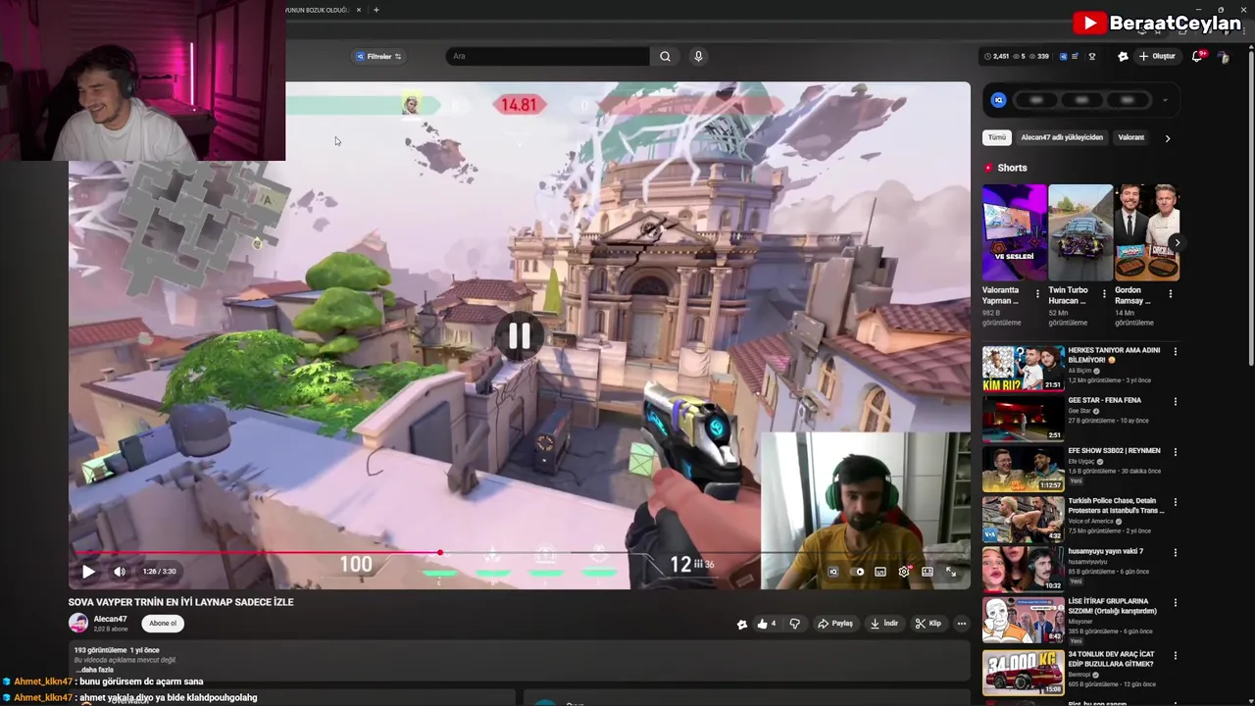Mute the video using the volume icon
The image size is (1255, 706).
click(120, 571)
